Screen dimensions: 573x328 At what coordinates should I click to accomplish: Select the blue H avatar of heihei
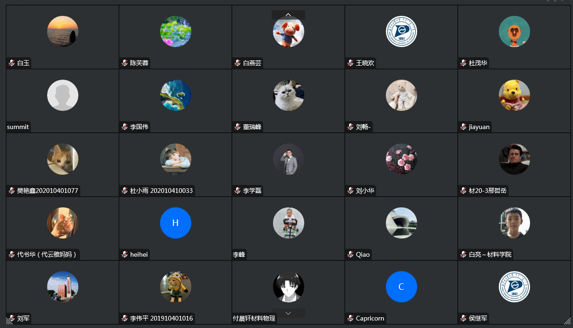[175, 223]
